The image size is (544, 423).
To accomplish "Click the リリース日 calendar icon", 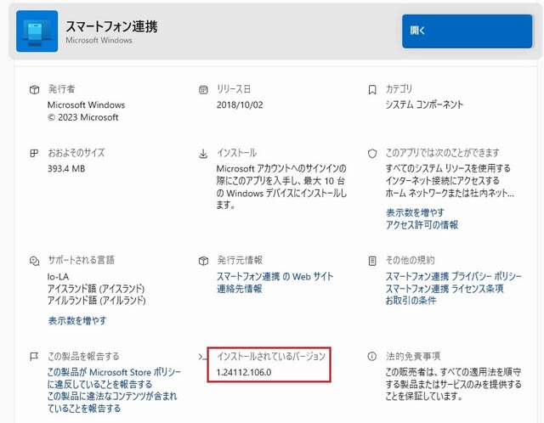I will 203,90.
